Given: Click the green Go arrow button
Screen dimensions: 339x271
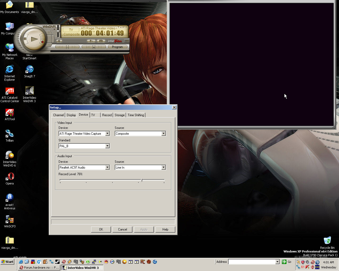Looking at the screenshot, I should coord(284,262).
